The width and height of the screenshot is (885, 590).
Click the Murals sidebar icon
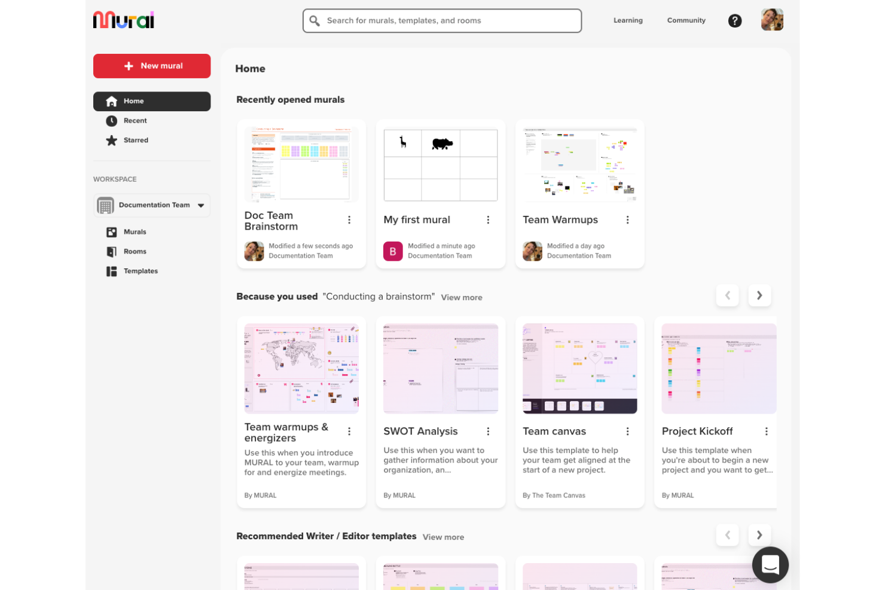tap(111, 232)
